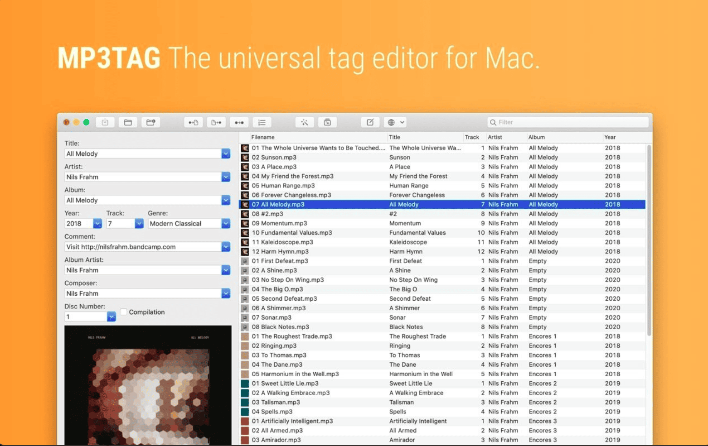
Task: Expand the Comment field dropdown arrow
Action: pos(226,247)
